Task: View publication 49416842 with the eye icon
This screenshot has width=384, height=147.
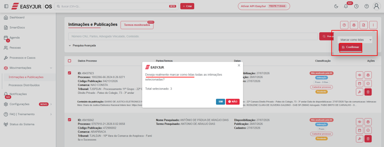Action: [360, 122]
